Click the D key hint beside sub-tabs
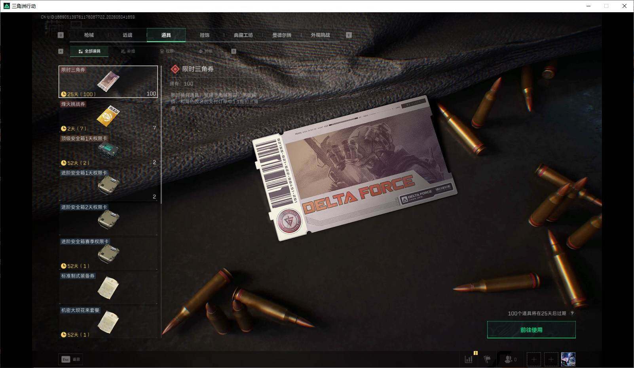 pos(233,51)
